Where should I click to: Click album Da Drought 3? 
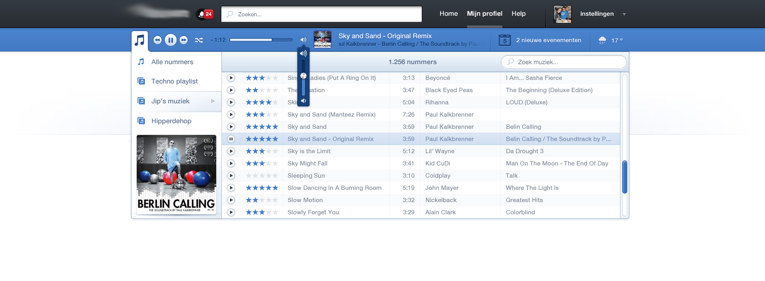coord(525,151)
